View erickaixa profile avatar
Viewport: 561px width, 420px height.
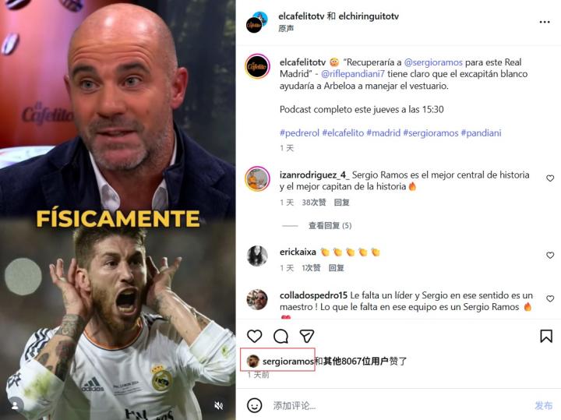[257, 256]
